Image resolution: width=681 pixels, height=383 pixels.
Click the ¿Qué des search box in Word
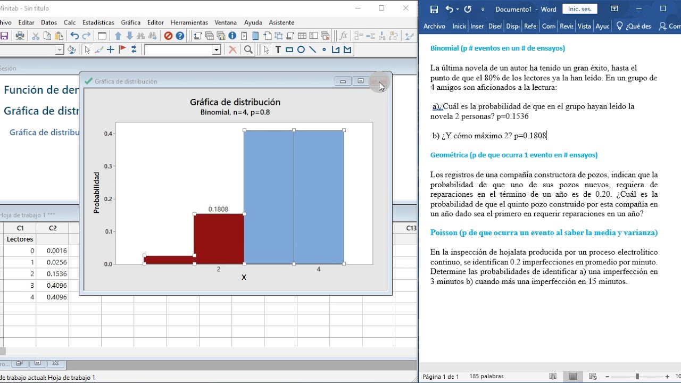[x=634, y=26]
